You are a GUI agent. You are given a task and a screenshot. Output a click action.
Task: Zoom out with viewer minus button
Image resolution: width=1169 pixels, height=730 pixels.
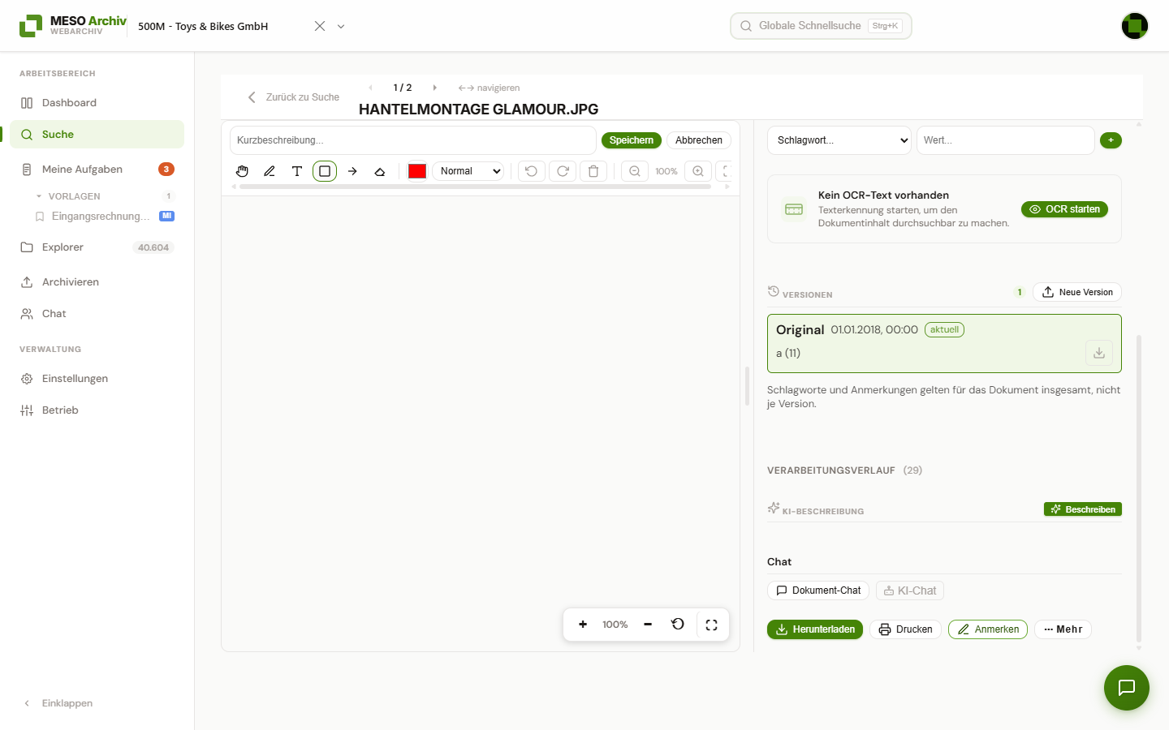pyautogui.click(x=648, y=625)
